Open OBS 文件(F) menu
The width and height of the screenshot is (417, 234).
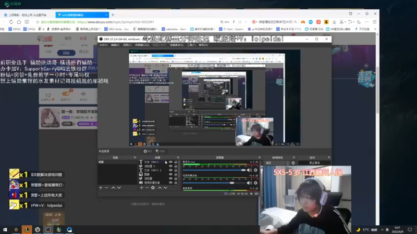pos(103,45)
